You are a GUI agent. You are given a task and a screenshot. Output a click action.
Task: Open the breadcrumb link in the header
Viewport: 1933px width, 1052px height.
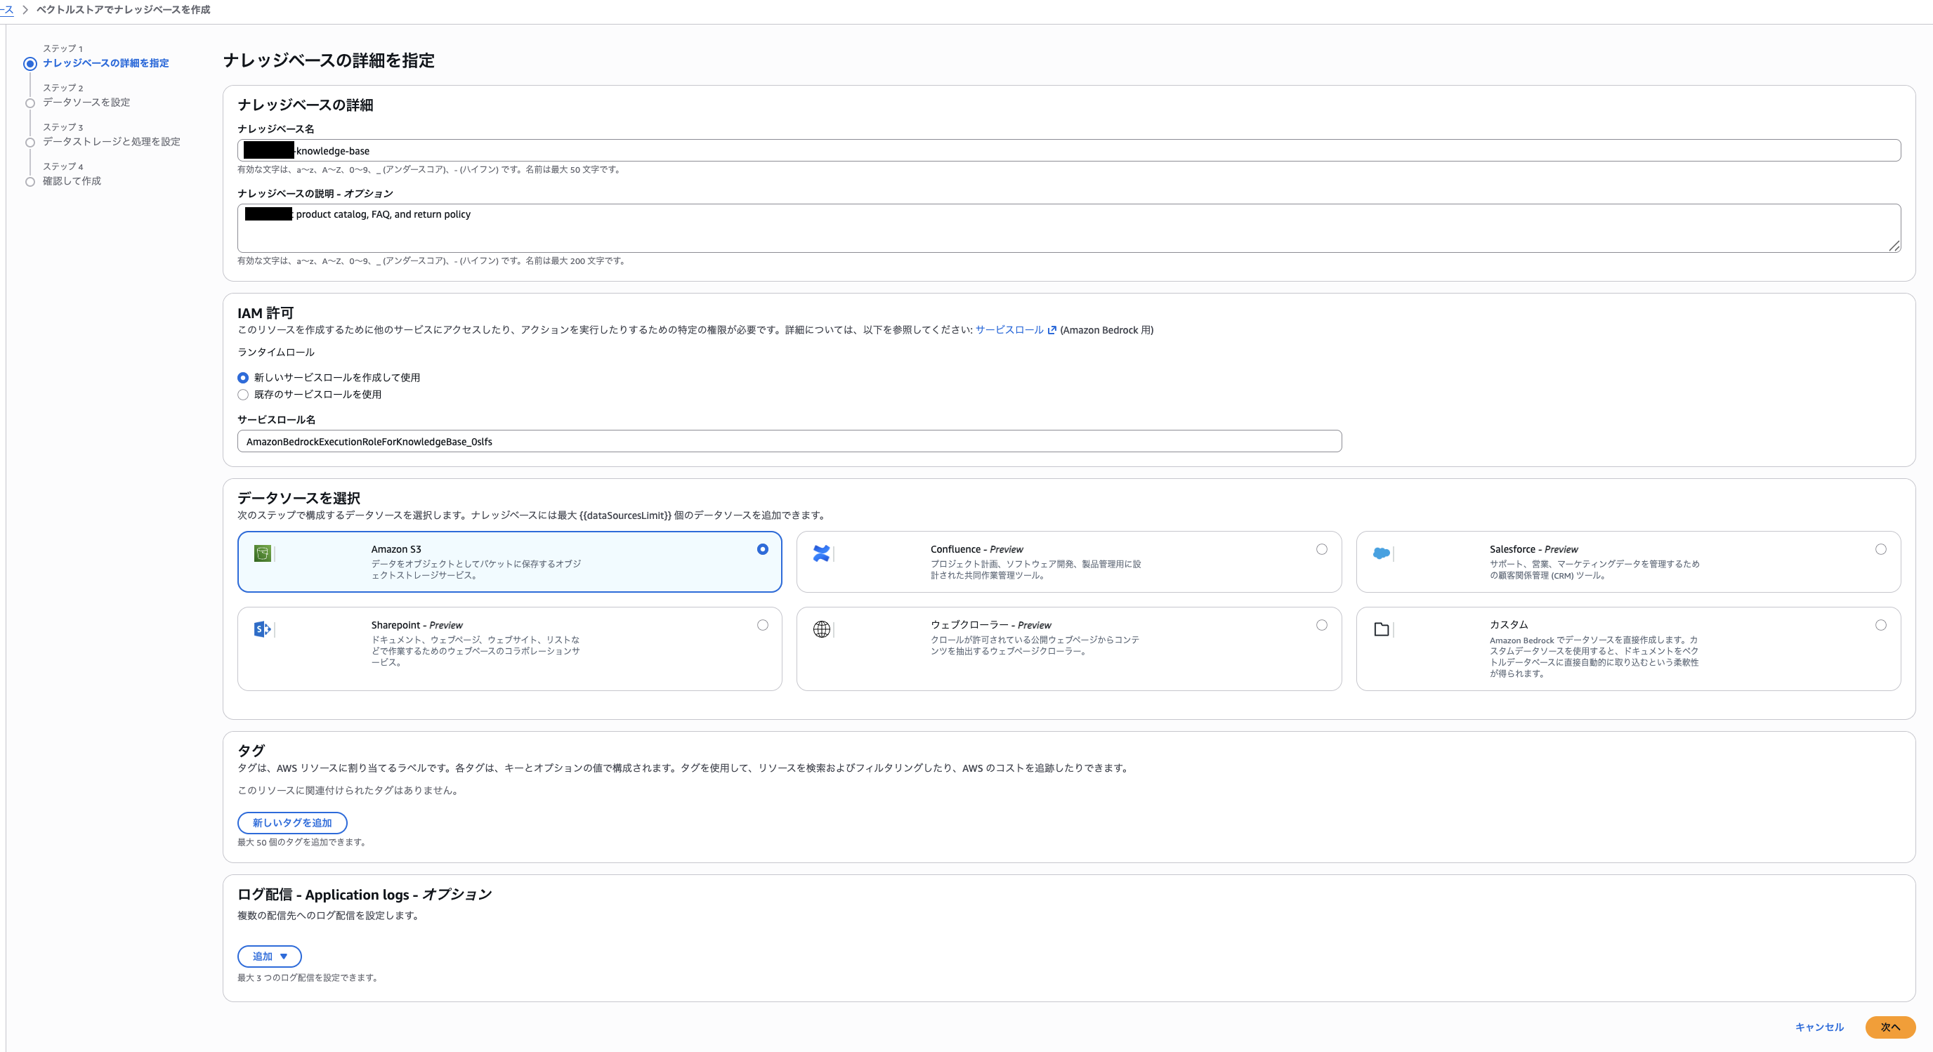tap(8, 10)
